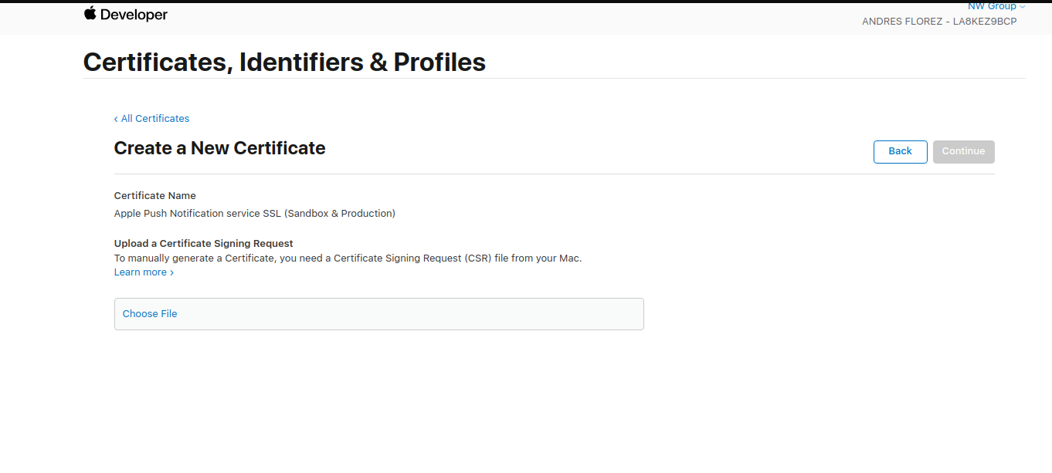This screenshot has height=473, width=1052.
Task: Click the chevron beside NW Group
Action: (x=1023, y=7)
